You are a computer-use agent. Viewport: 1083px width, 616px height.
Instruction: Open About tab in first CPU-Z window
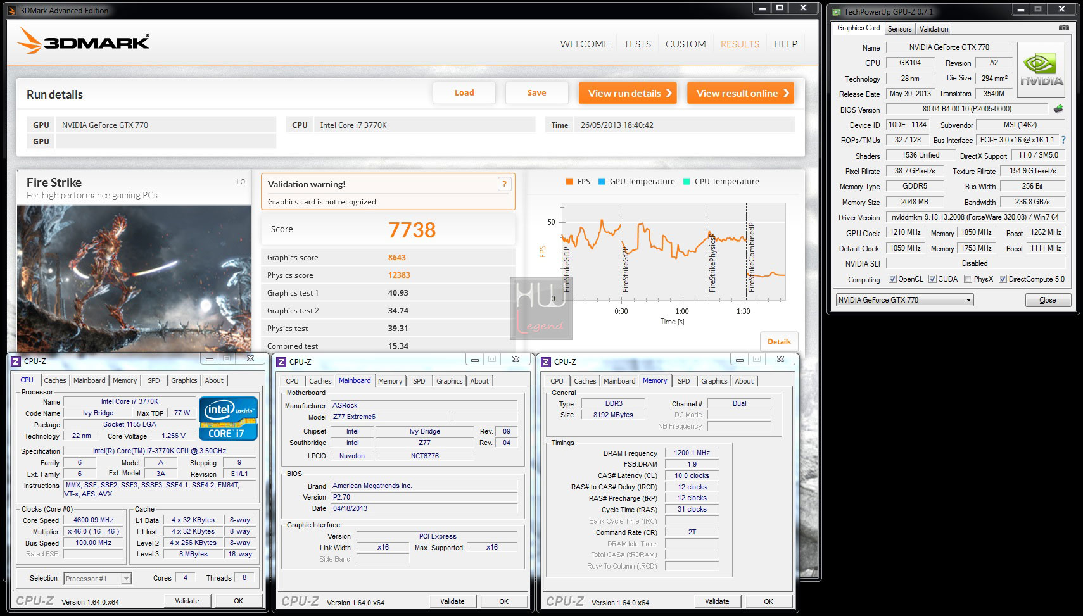[x=214, y=380]
